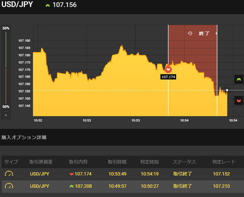Viewport: 244px width, 197px height.
Task: Click the current price dot on chart line
Action: pyautogui.click(x=227, y=90)
